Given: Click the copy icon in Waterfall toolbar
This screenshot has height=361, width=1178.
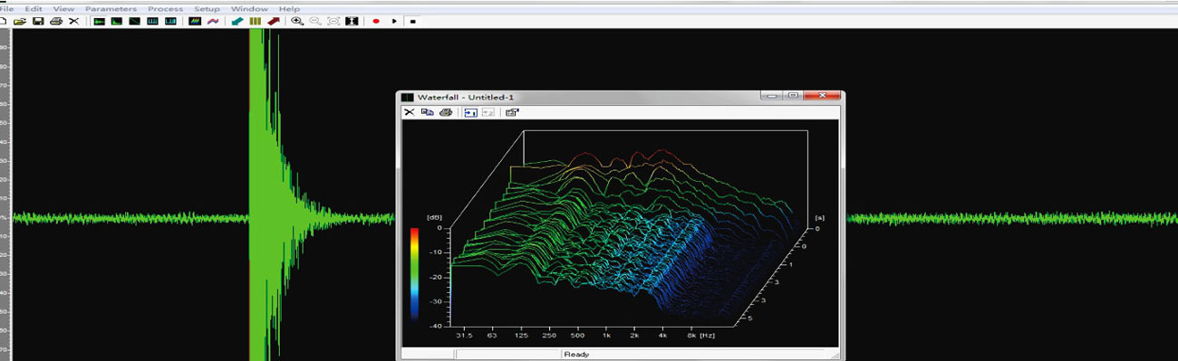Looking at the screenshot, I should click(x=427, y=112).
